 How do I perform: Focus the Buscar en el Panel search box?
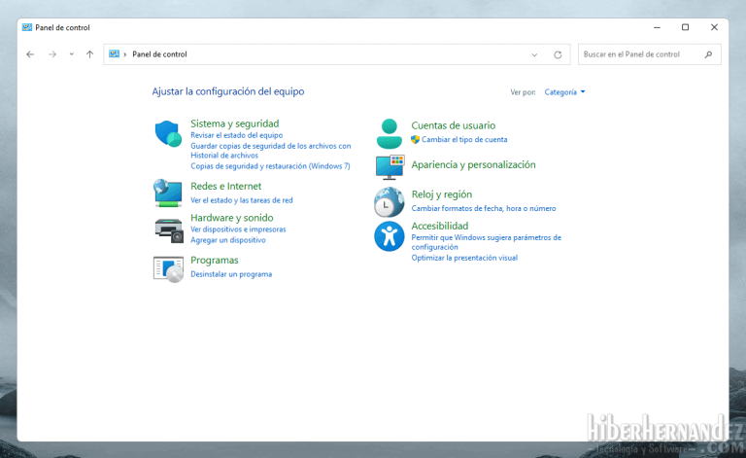pyautogui.click(x=641, y=54)
